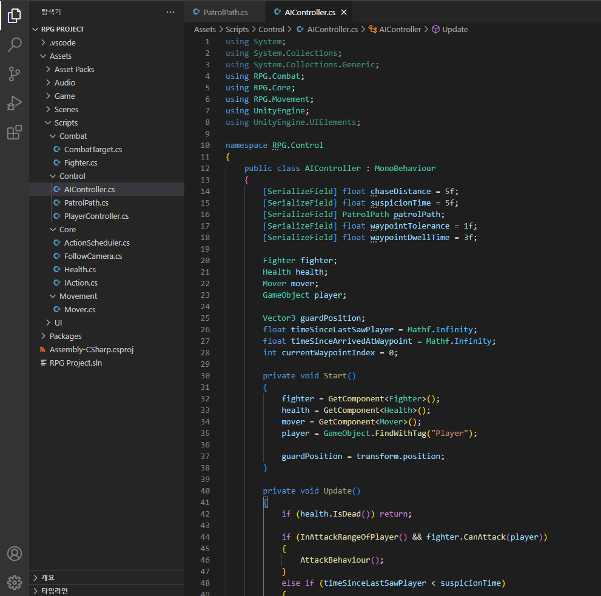Open explorer panel more actions menu
Image resolution: width=601 pixels, height=596 pixels.
click(x=170, y=12)
